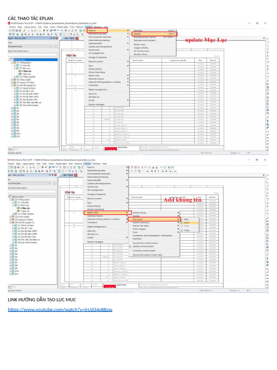Click the filter browse '...' button in upper window
Viewport: 277px width, 370px height.
coord(55,46)
